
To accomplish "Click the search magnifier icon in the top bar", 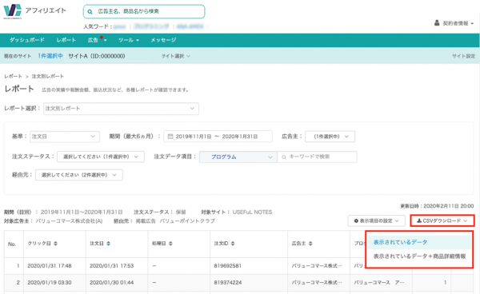I will (90, 12).
